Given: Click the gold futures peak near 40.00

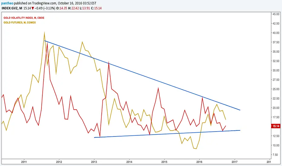Looking at the screenshot, I should [44, 33].
